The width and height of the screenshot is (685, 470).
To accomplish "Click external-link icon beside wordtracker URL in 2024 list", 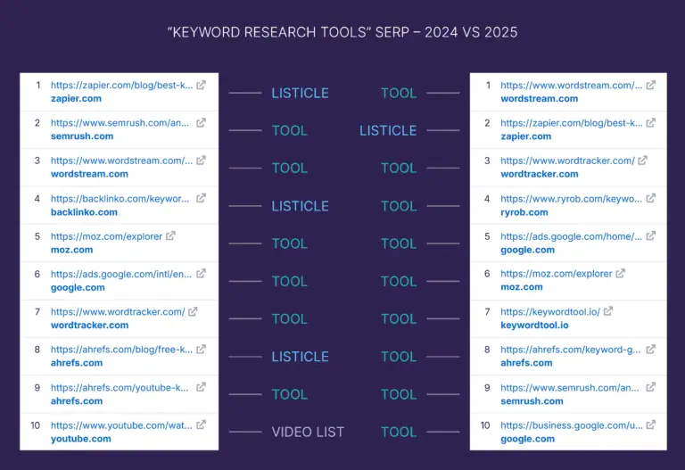I will click(x=193, y=311).
